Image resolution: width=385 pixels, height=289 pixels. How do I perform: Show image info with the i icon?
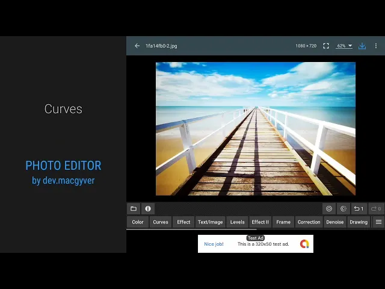[x=148, y=209]
